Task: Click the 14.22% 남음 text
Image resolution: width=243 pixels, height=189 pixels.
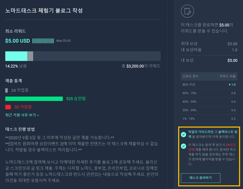Action: (16, 66)
